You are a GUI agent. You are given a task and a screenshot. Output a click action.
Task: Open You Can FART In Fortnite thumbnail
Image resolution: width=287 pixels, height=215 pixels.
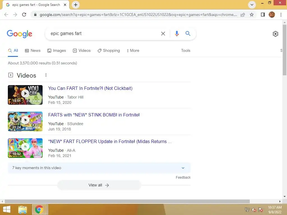(25, 95)
